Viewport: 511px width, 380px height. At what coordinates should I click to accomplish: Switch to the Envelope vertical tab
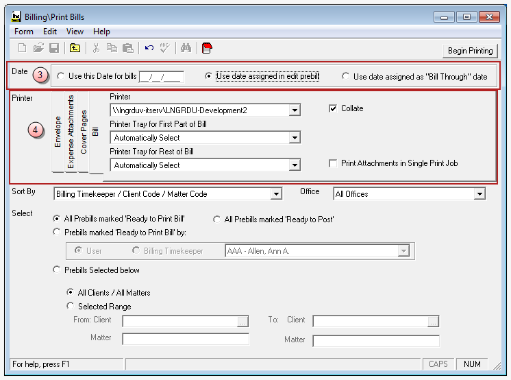click(x=58, y=132)
